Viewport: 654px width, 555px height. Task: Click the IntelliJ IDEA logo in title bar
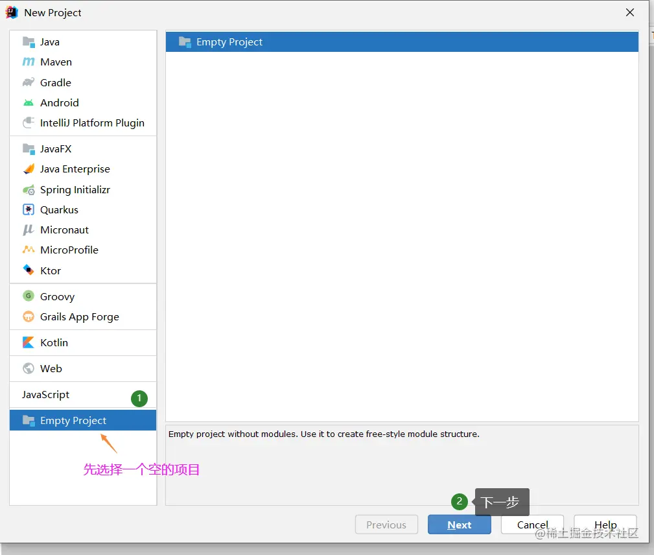coord(12,12)
